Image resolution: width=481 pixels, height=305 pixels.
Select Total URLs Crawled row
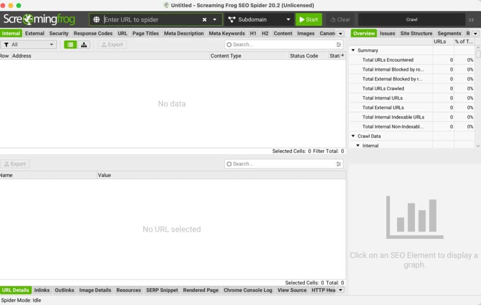pos(411,89)
